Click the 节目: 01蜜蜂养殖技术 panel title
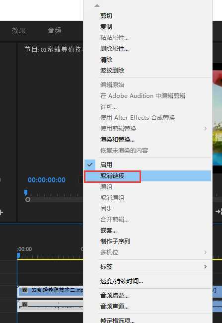Viewport: 222px width, 323px height. click(x=54, y=49)
